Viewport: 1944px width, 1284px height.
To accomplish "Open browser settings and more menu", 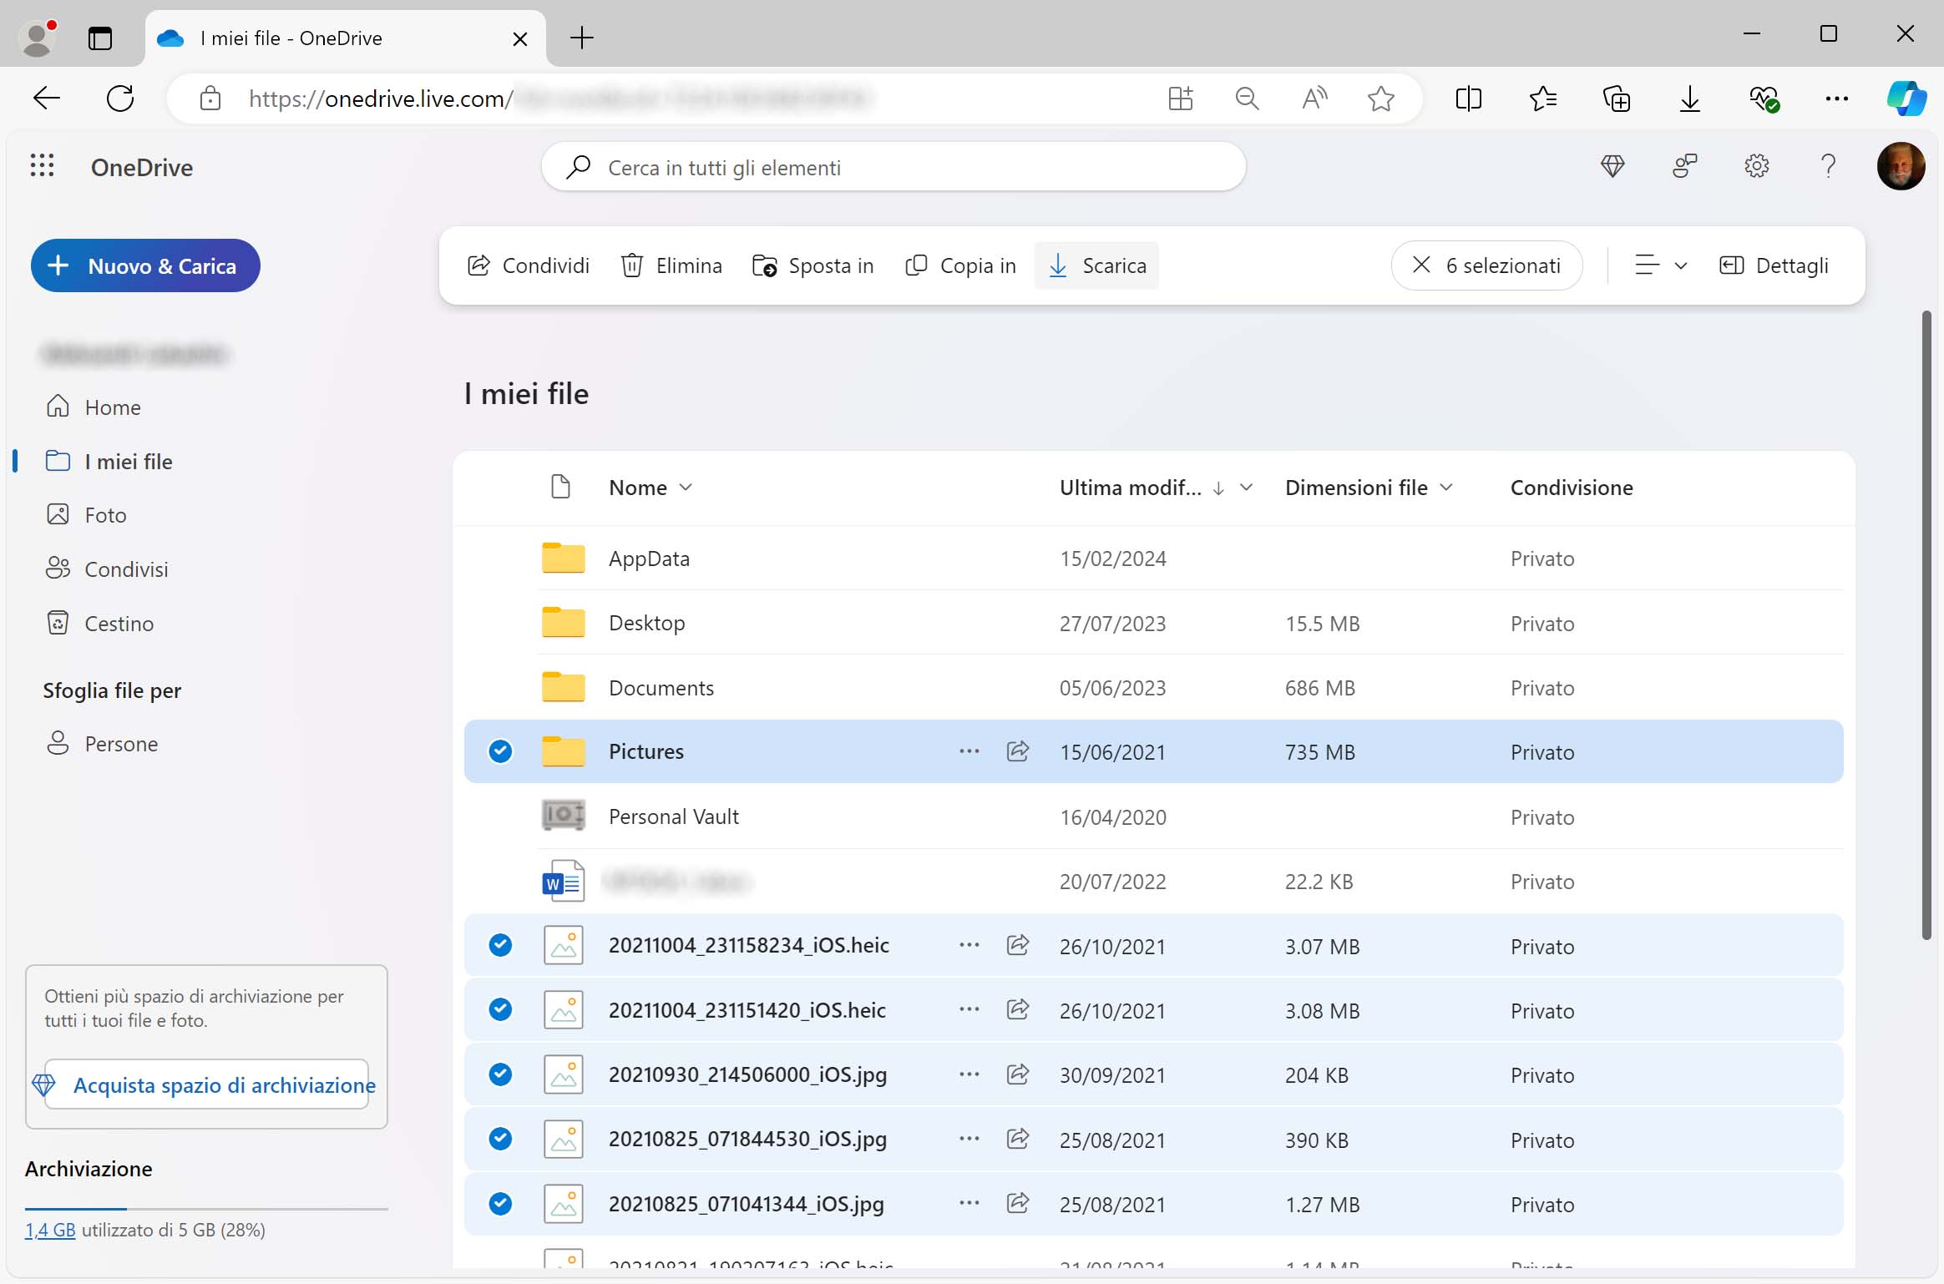I will 1836,99.
